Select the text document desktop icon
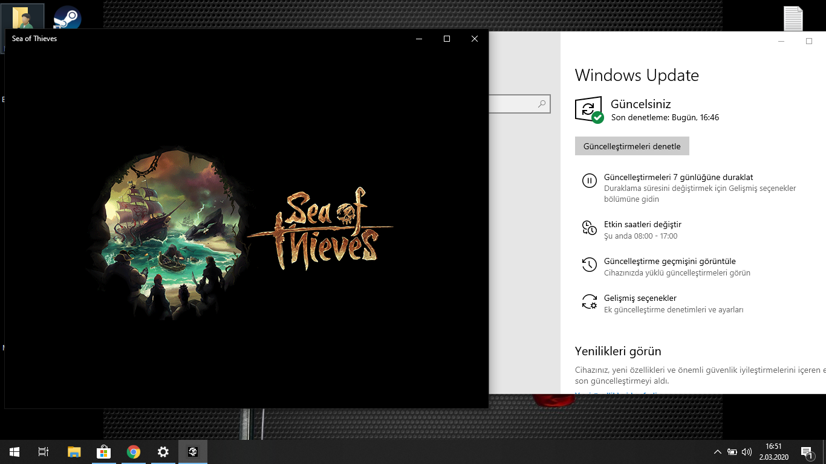Image resolution: width=826 pixels, height=464 pixels. 793,18
